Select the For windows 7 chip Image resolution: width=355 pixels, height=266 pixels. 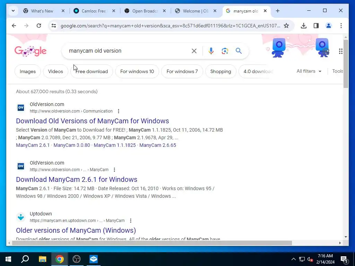[x=182, y=71]
